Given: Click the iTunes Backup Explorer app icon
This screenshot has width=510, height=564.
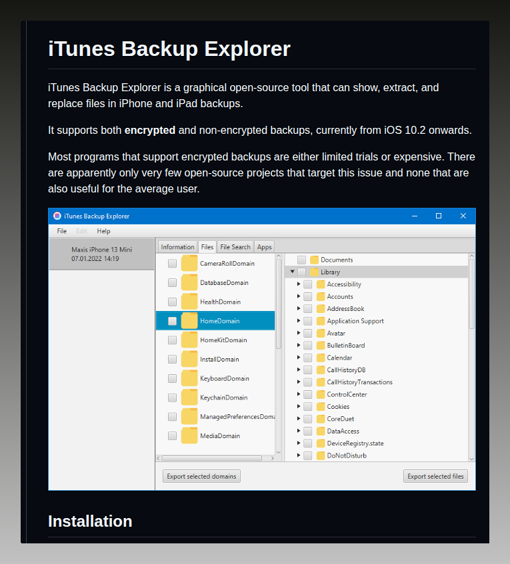Looking at the screenshot, I should coord(57,216).
